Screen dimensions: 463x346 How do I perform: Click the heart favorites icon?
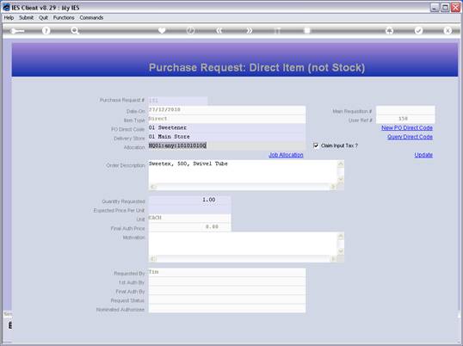pyautogui.click(x=162, y=30)
